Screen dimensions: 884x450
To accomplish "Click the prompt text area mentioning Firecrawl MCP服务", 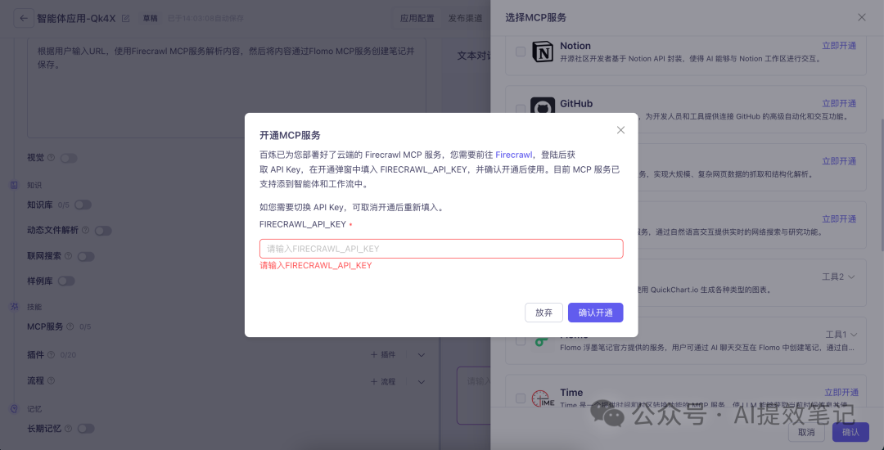I will (226, 88).
